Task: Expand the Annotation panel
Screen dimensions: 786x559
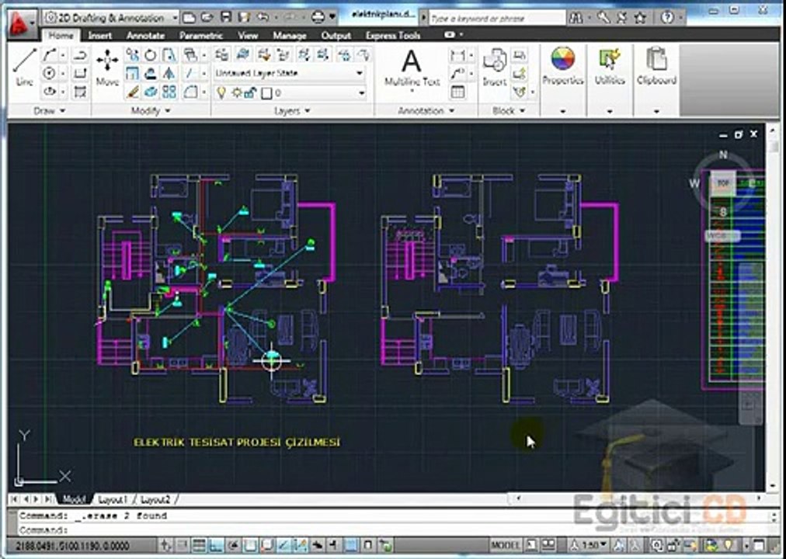Action: pyautogui.click(x=426, y=111)
